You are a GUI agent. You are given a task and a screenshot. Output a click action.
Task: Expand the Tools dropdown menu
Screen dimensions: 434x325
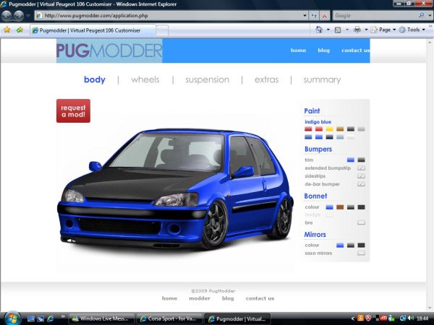pyautogui.click(x=414, y=30)
